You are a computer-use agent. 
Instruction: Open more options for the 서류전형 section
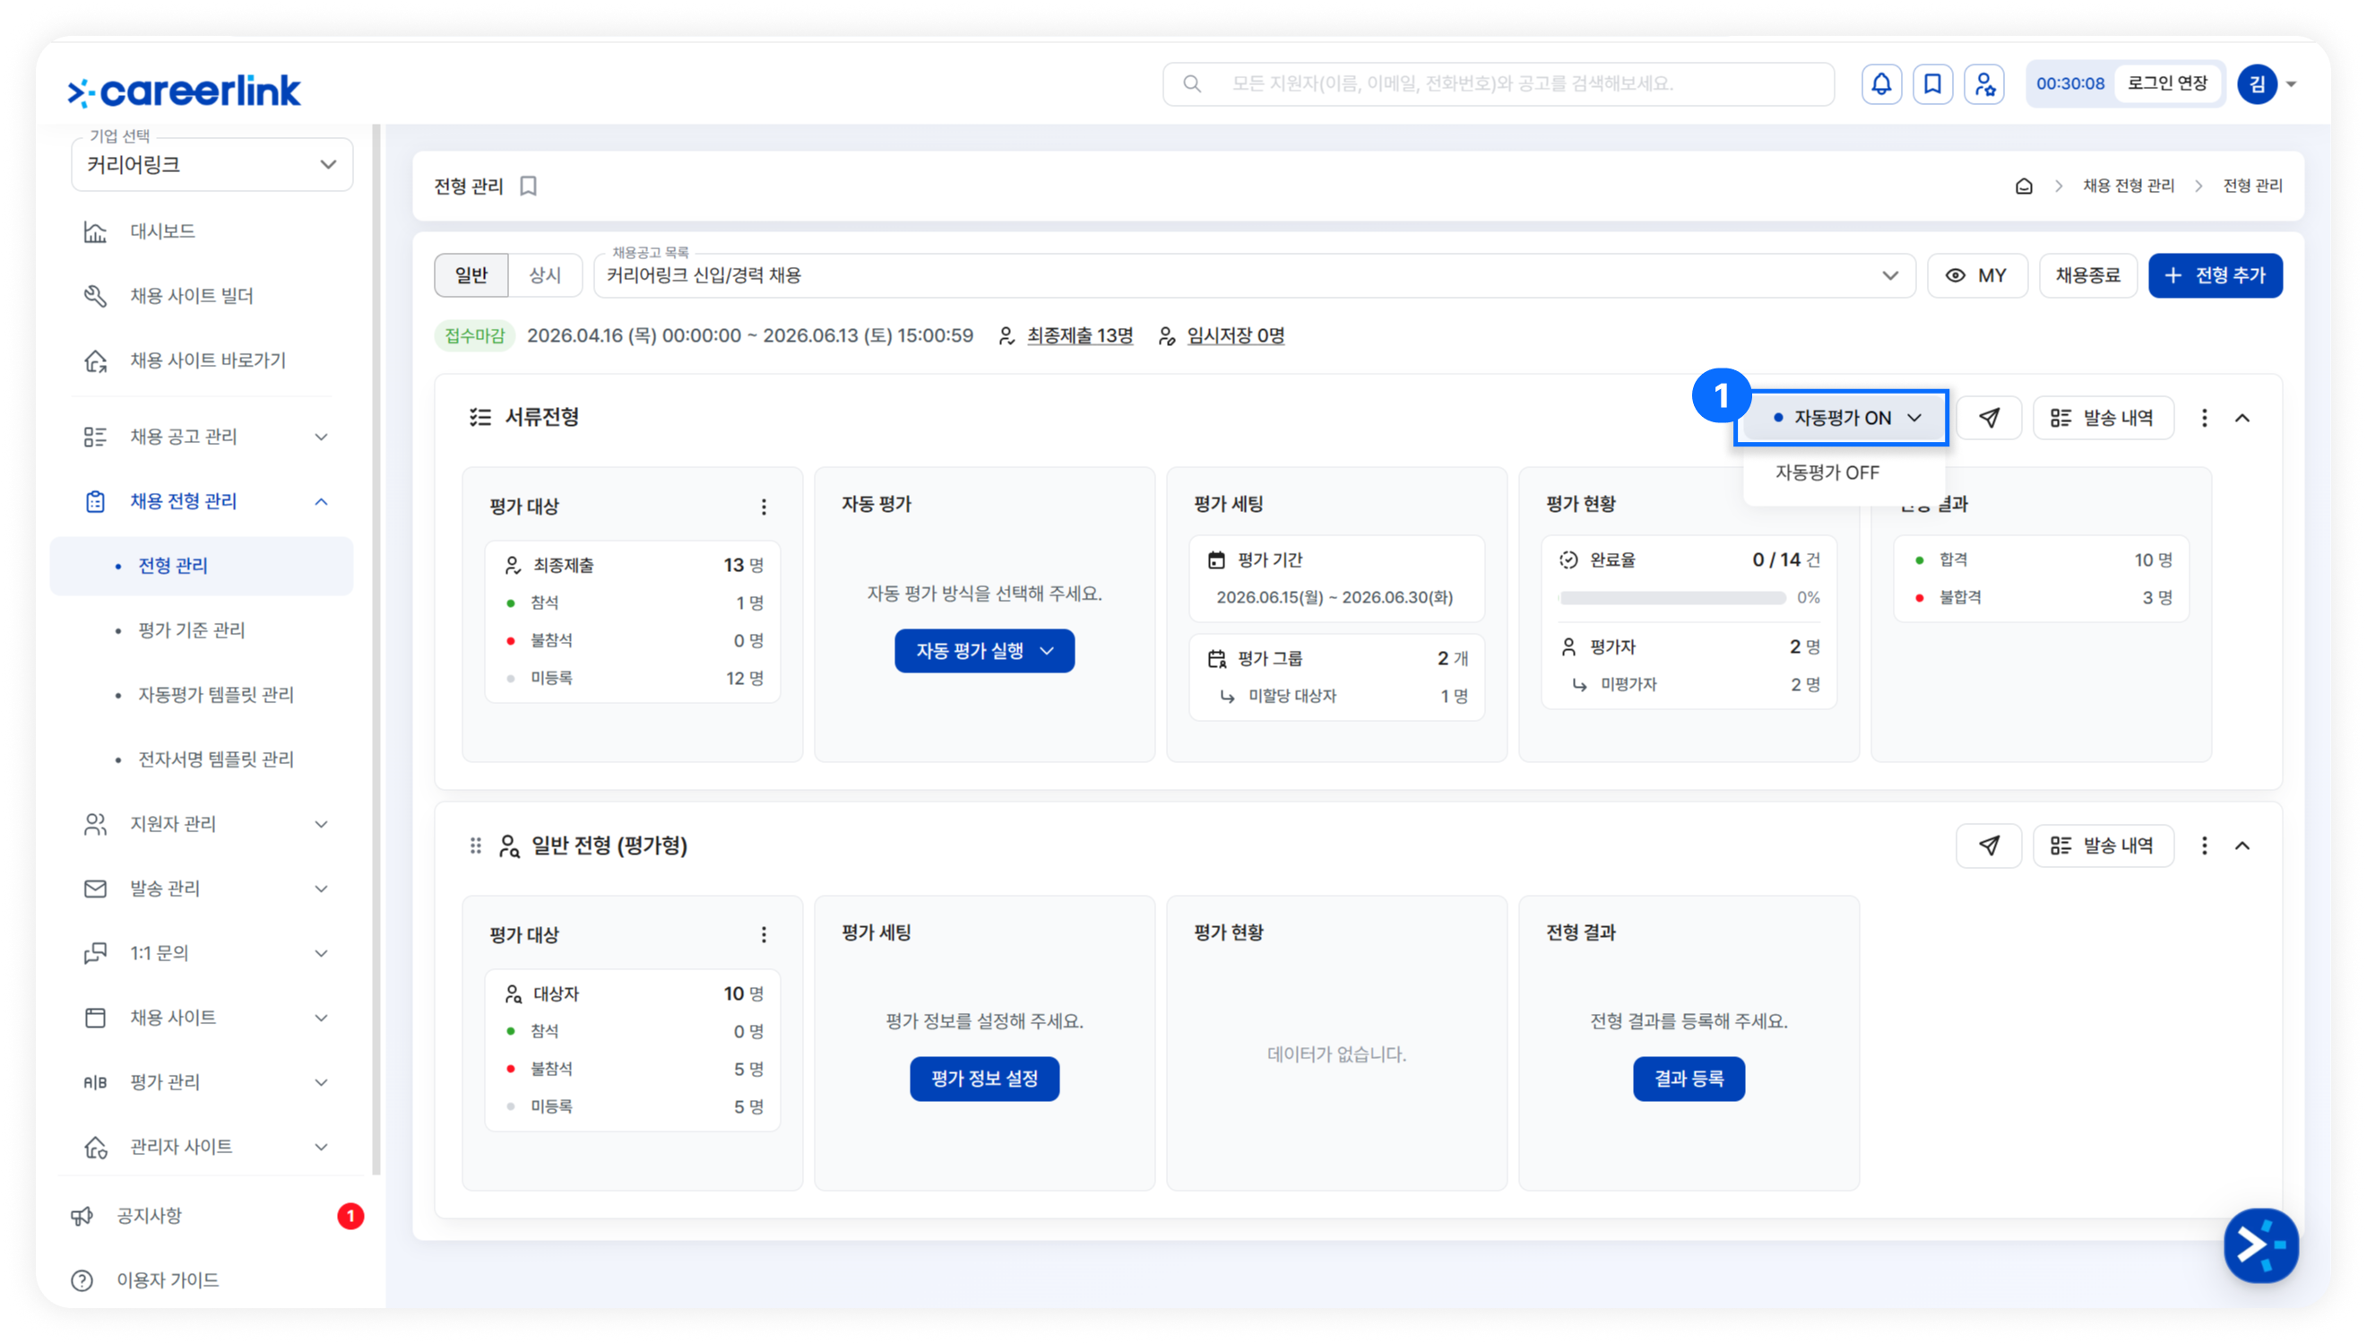(2205, 418)
